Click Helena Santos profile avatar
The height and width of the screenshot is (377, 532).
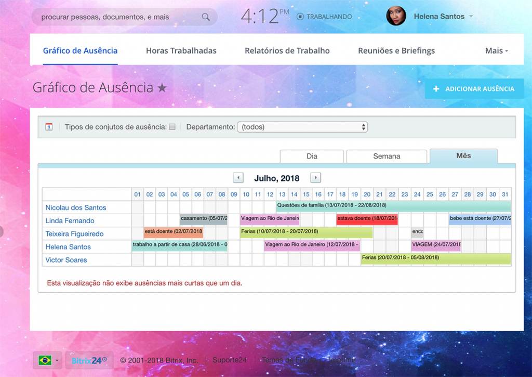pyautogui.click(x=396, y=16)
